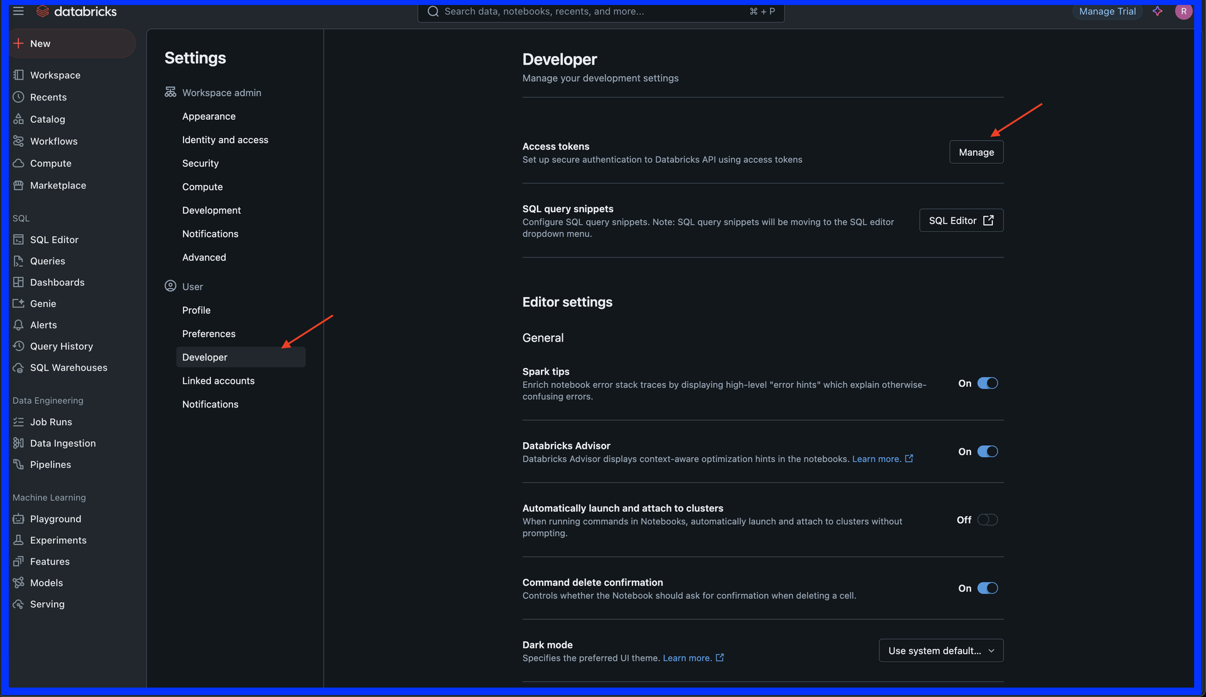Open SQL Warehouses in the sidebar

pos(68,367)
